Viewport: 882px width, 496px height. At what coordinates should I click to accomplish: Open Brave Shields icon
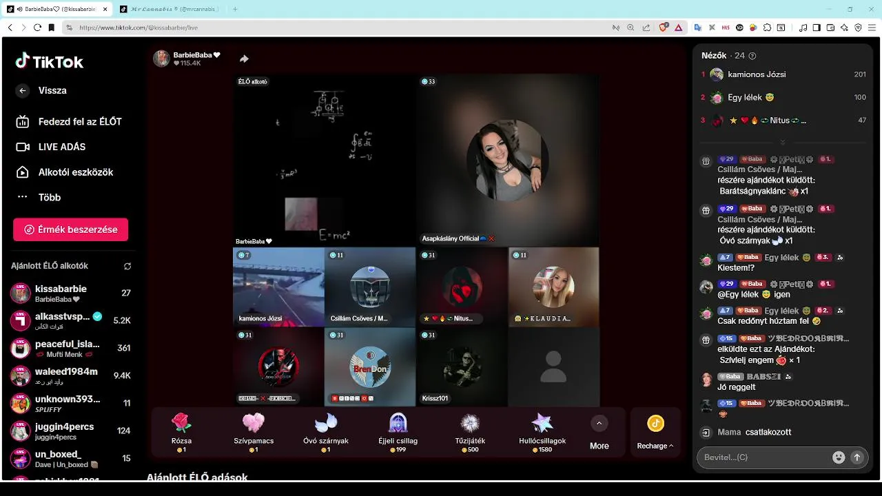(x=664, y=28)
